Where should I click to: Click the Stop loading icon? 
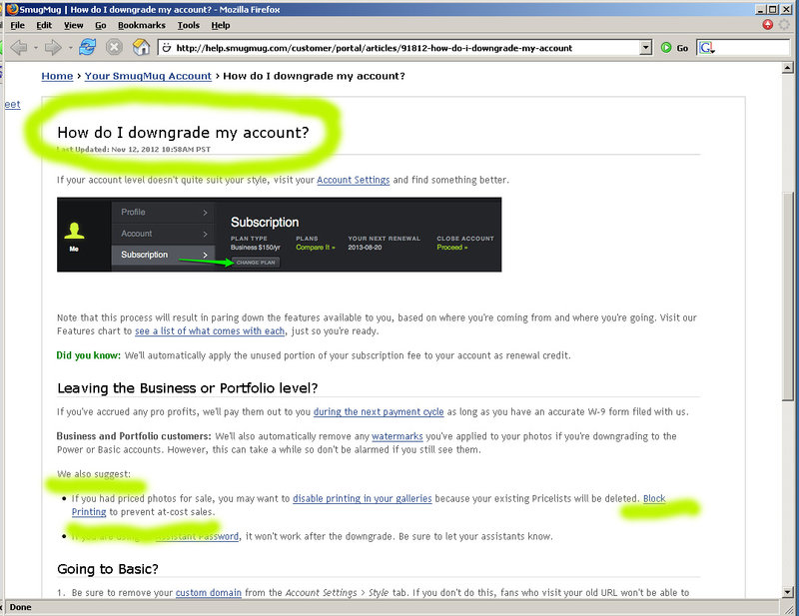click(x=114, y=47)
